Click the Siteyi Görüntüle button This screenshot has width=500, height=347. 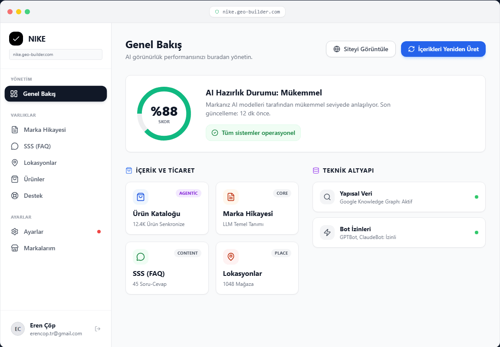tap(361, 49)
